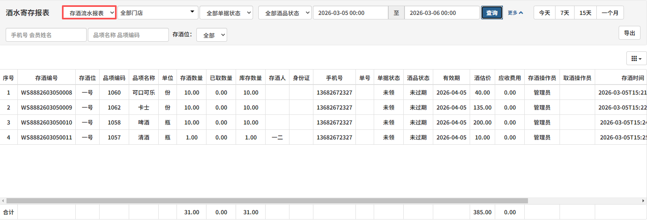Open the 全部酒品状态 dropdown
This screenshot has width=647, height=224.
285,13
